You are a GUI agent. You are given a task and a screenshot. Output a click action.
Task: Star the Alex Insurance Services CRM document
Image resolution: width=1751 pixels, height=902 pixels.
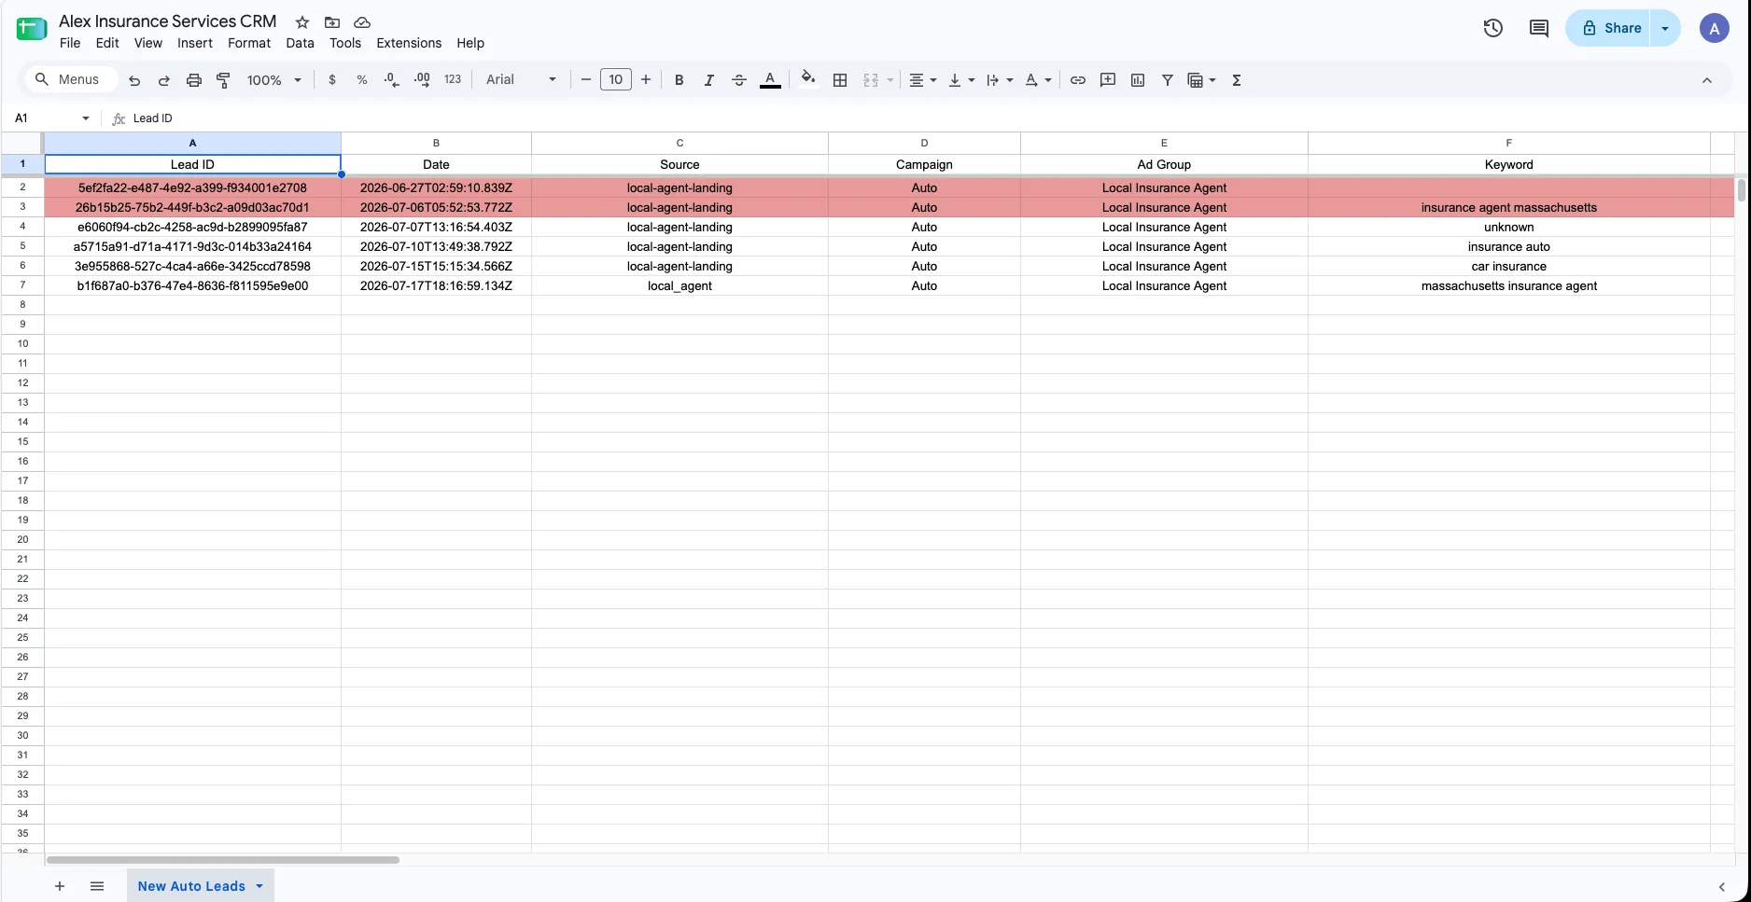[x=302, y=21]
